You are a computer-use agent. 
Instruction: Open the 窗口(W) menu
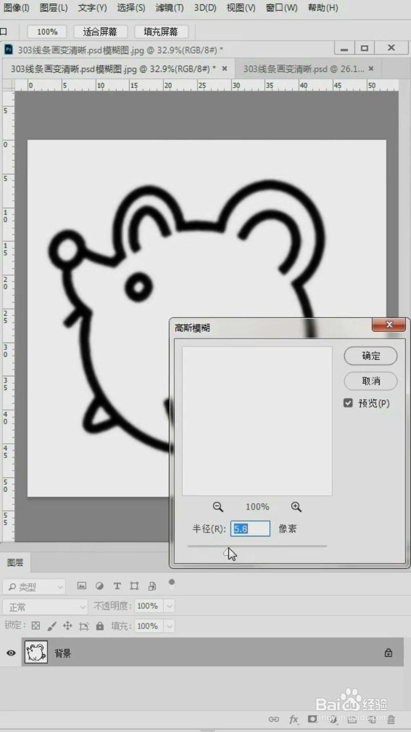[281, 8]
